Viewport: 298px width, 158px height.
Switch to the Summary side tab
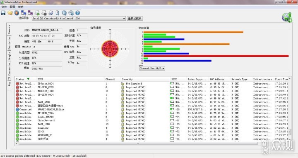pyautogui.click(x=9, y=29)
